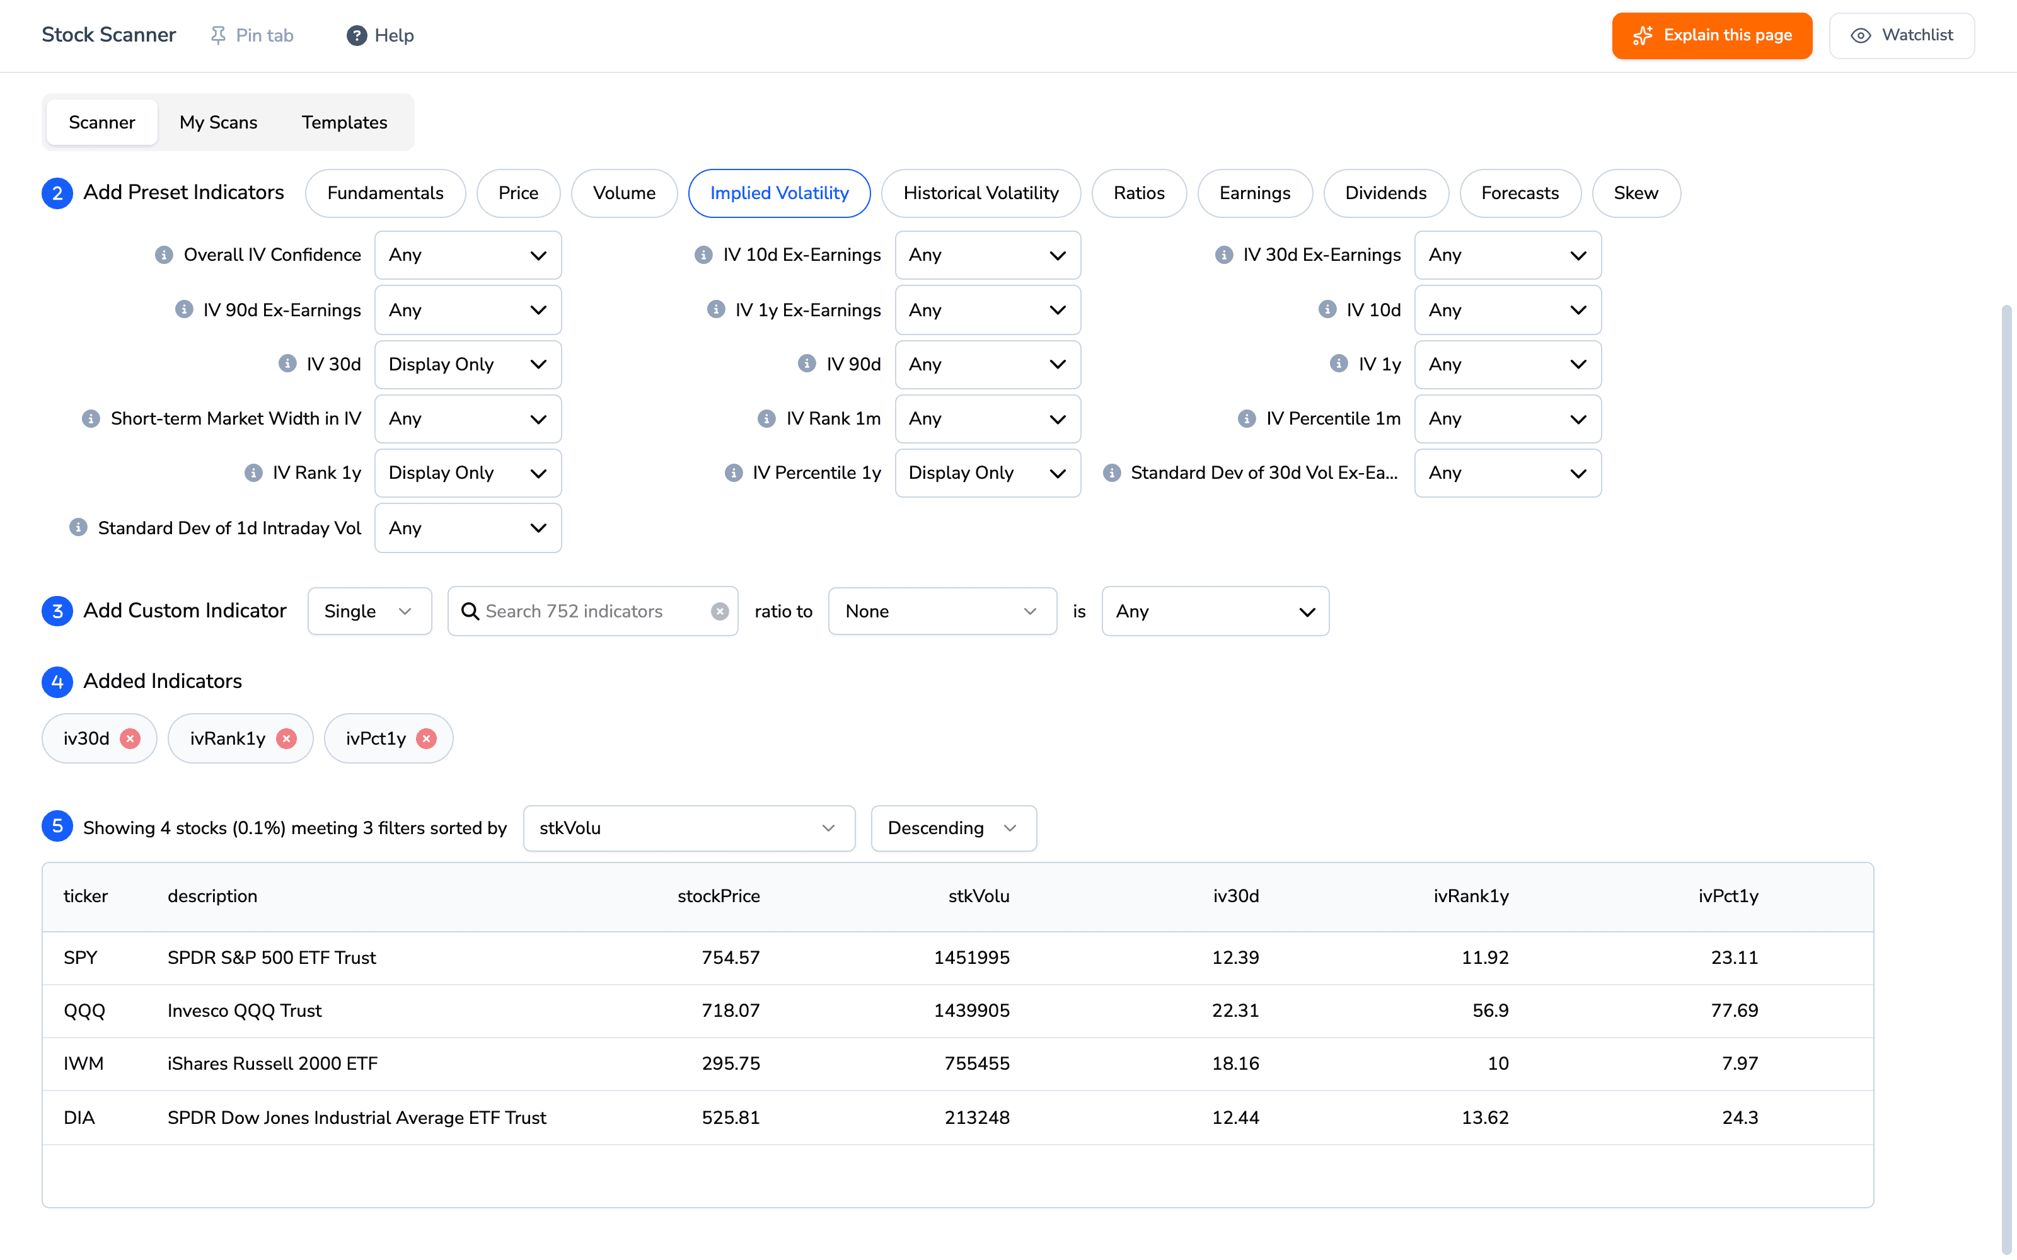The image size is (2017, 1260).
Task: Click info icon beside IV Rank 1m
Action: coord(767,418)
